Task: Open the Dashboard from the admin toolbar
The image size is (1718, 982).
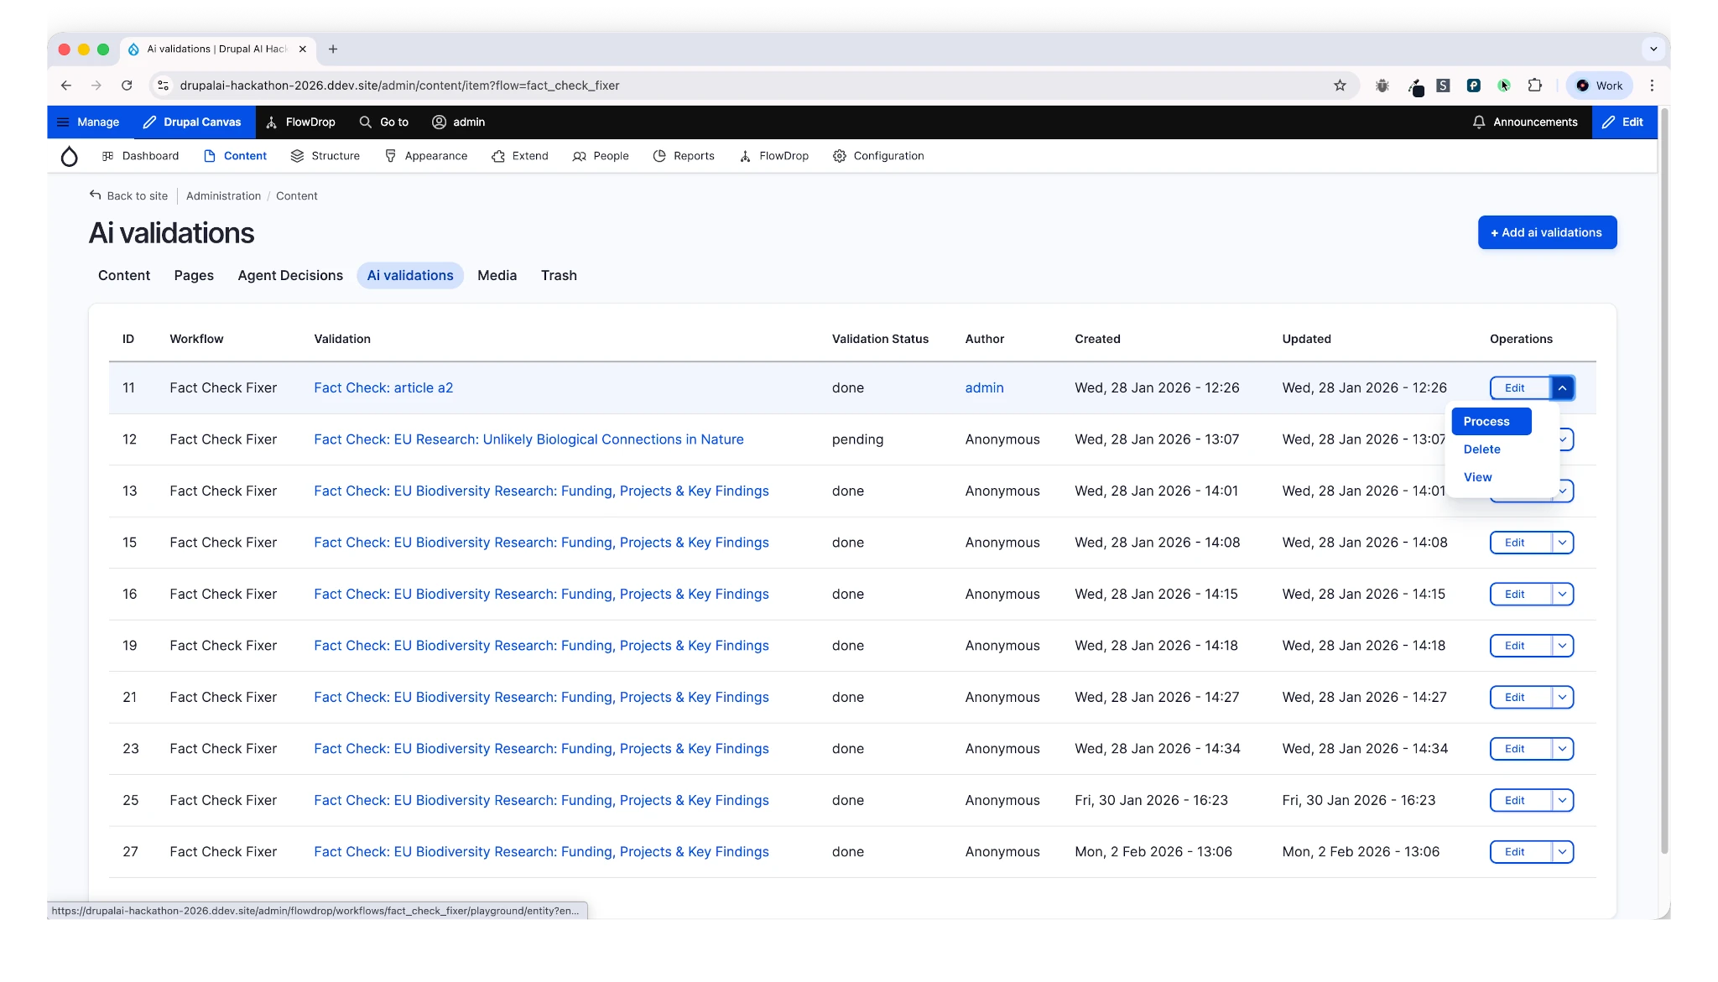Action: 140,156
